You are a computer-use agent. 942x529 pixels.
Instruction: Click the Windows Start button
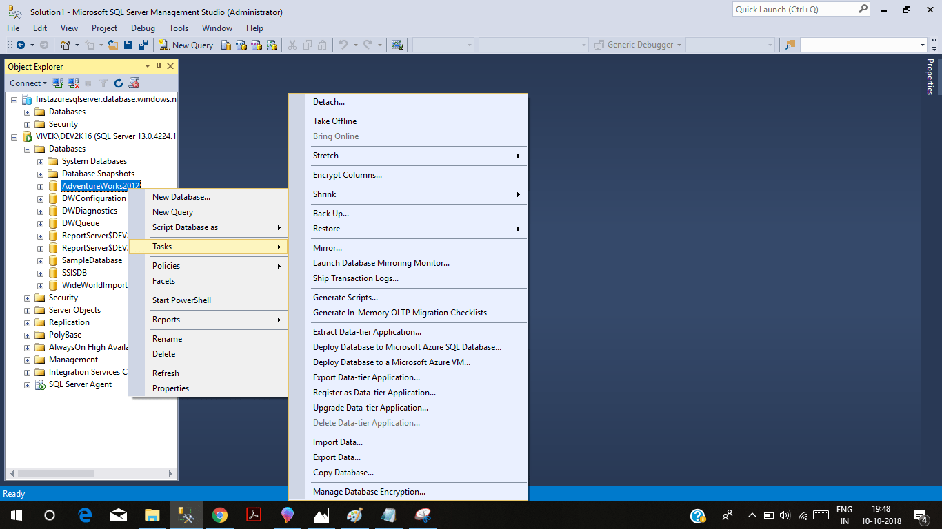pos(17,515)
